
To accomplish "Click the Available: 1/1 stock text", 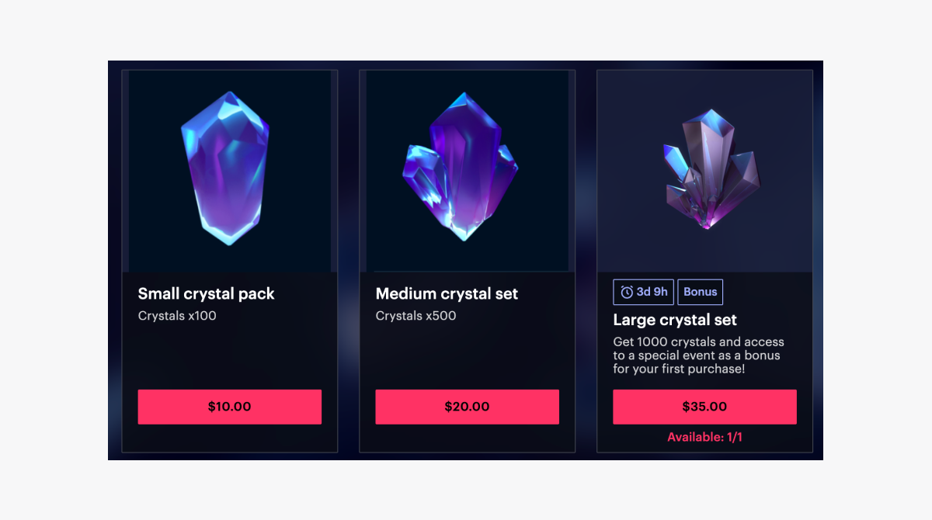I will [704, 437].
